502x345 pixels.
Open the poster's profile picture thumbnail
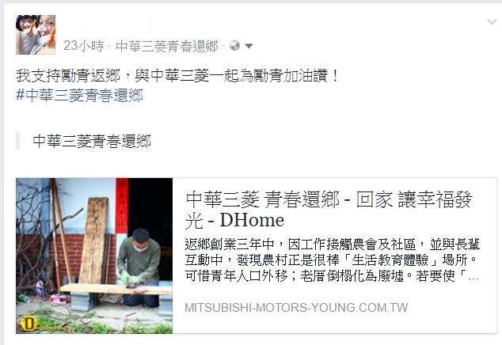coord(36,35)
